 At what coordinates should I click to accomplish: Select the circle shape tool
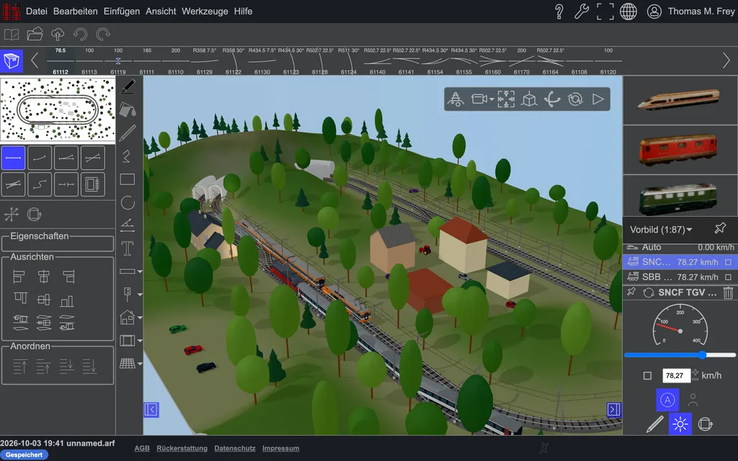point(128,202)
